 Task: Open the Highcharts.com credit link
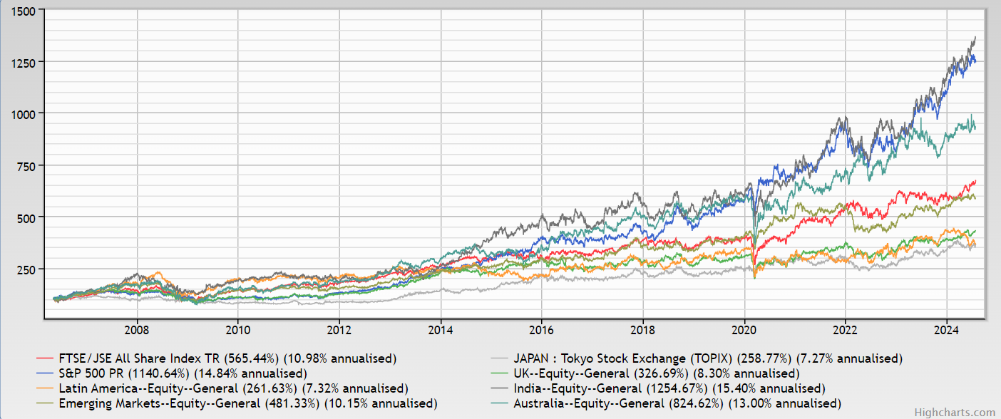click(x=955, y=412)
